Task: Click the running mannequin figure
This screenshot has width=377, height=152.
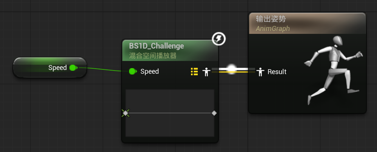Action: tap(332, 70)
